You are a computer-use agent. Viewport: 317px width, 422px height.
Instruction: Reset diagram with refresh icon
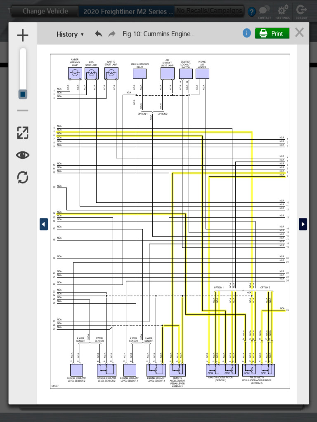(x=23, y=177)
